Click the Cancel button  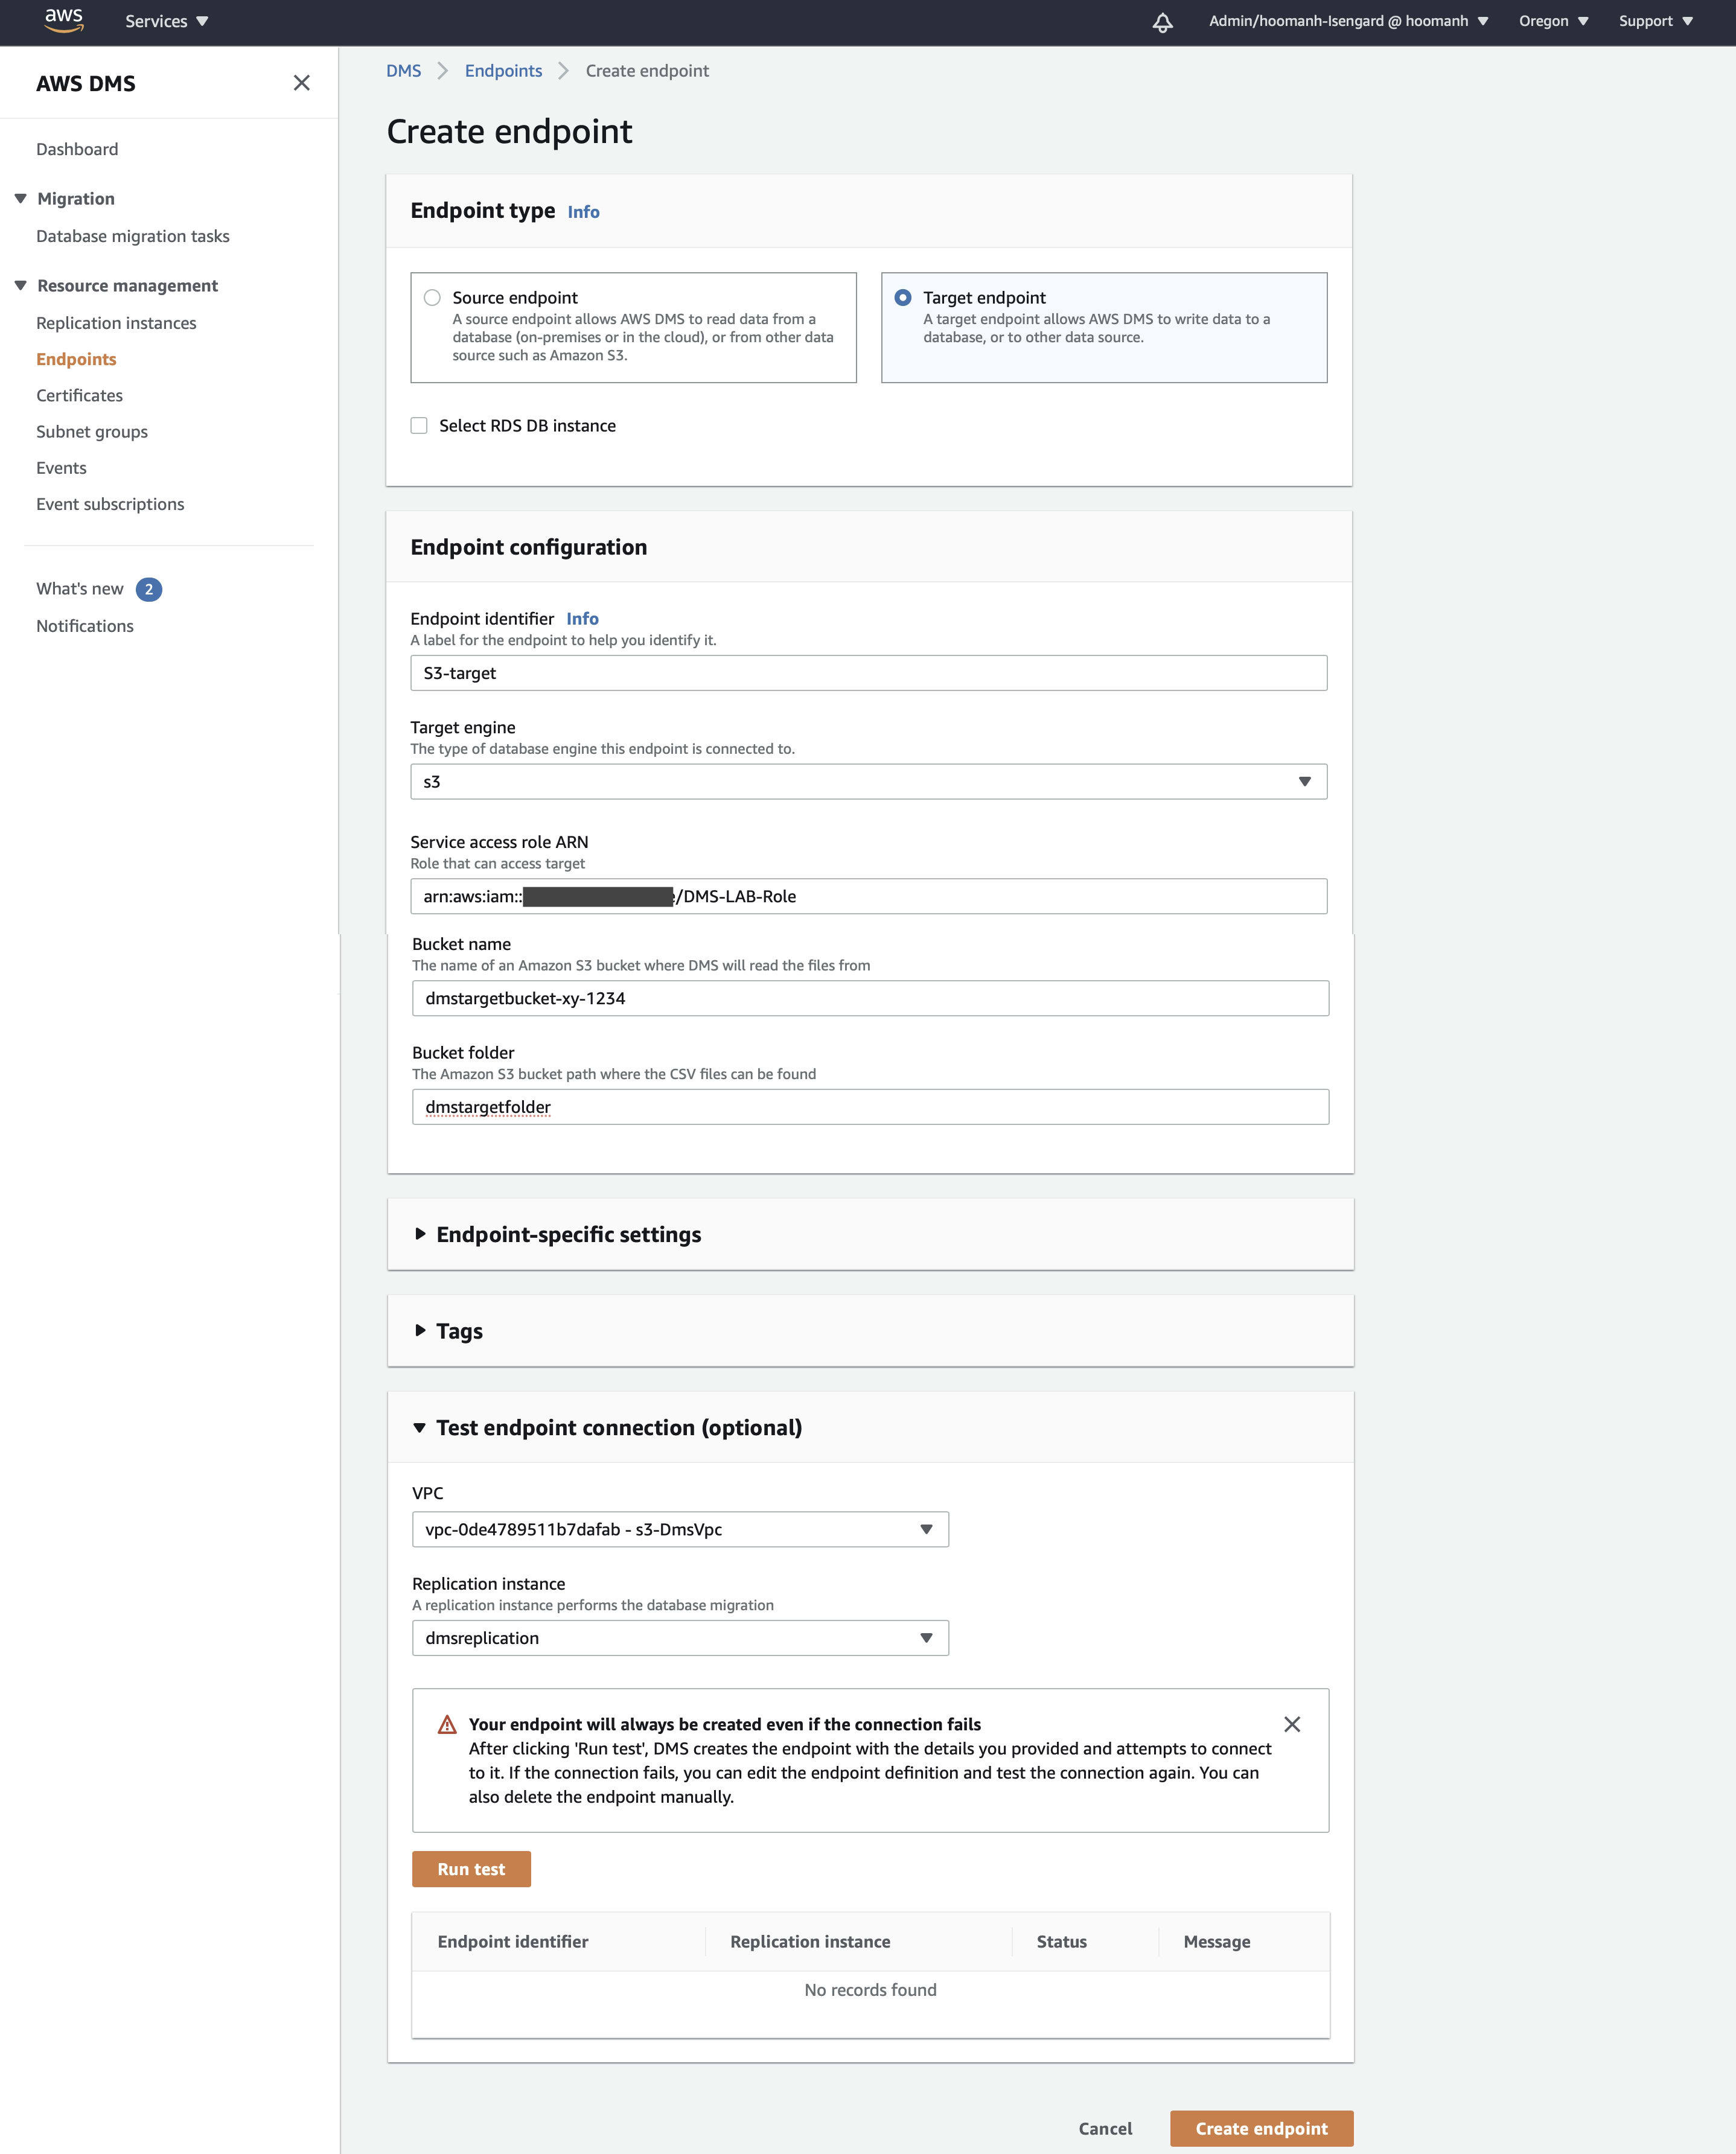pos(1105,2129)
